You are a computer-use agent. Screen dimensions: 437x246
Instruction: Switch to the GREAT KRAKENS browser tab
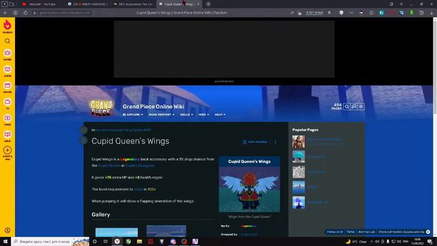88,4
